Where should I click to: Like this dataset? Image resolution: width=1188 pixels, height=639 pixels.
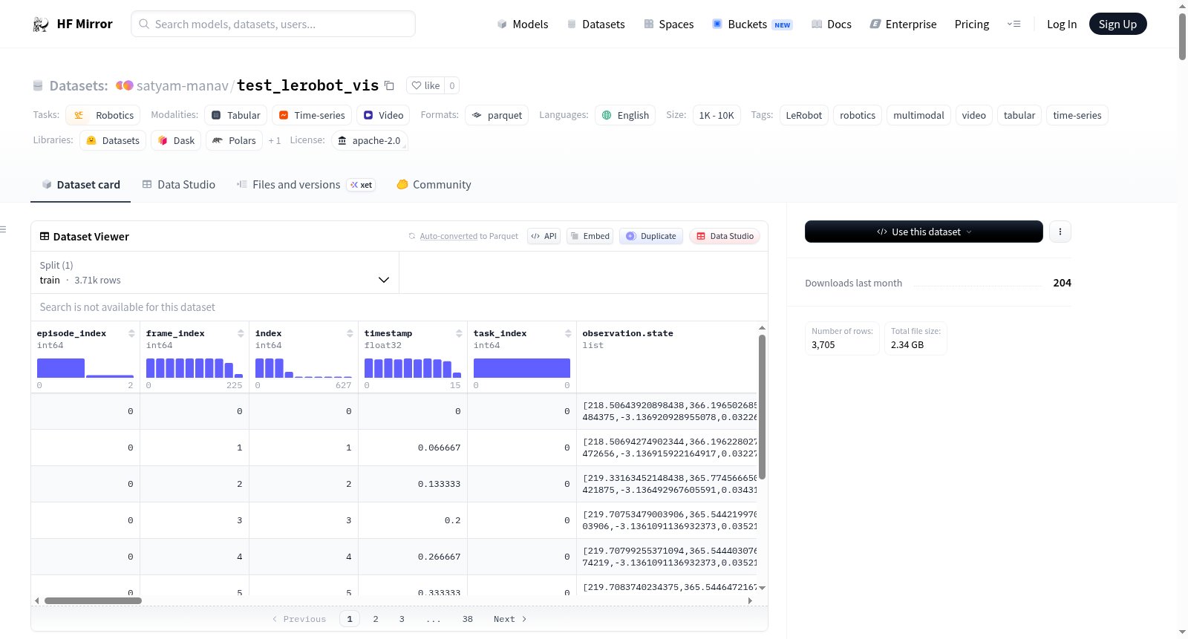tap(425, 85)
